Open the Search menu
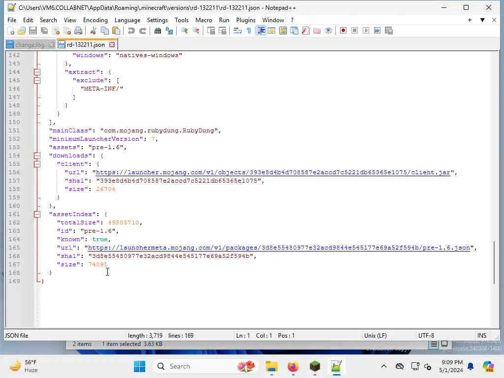 coord(48,20)
